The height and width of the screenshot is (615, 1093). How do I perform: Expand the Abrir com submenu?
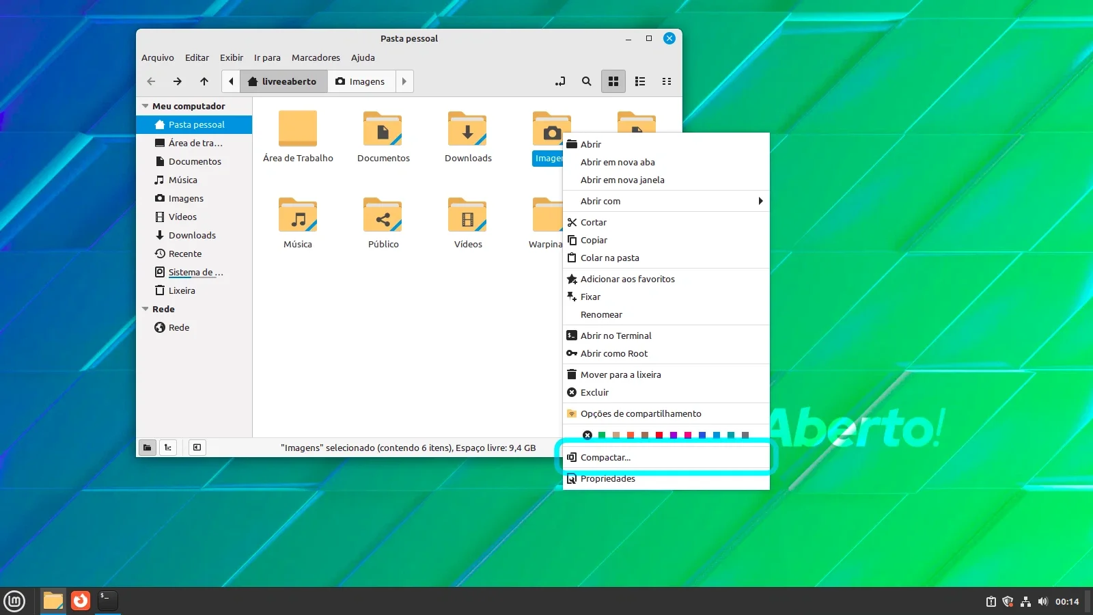click(666, 201)
